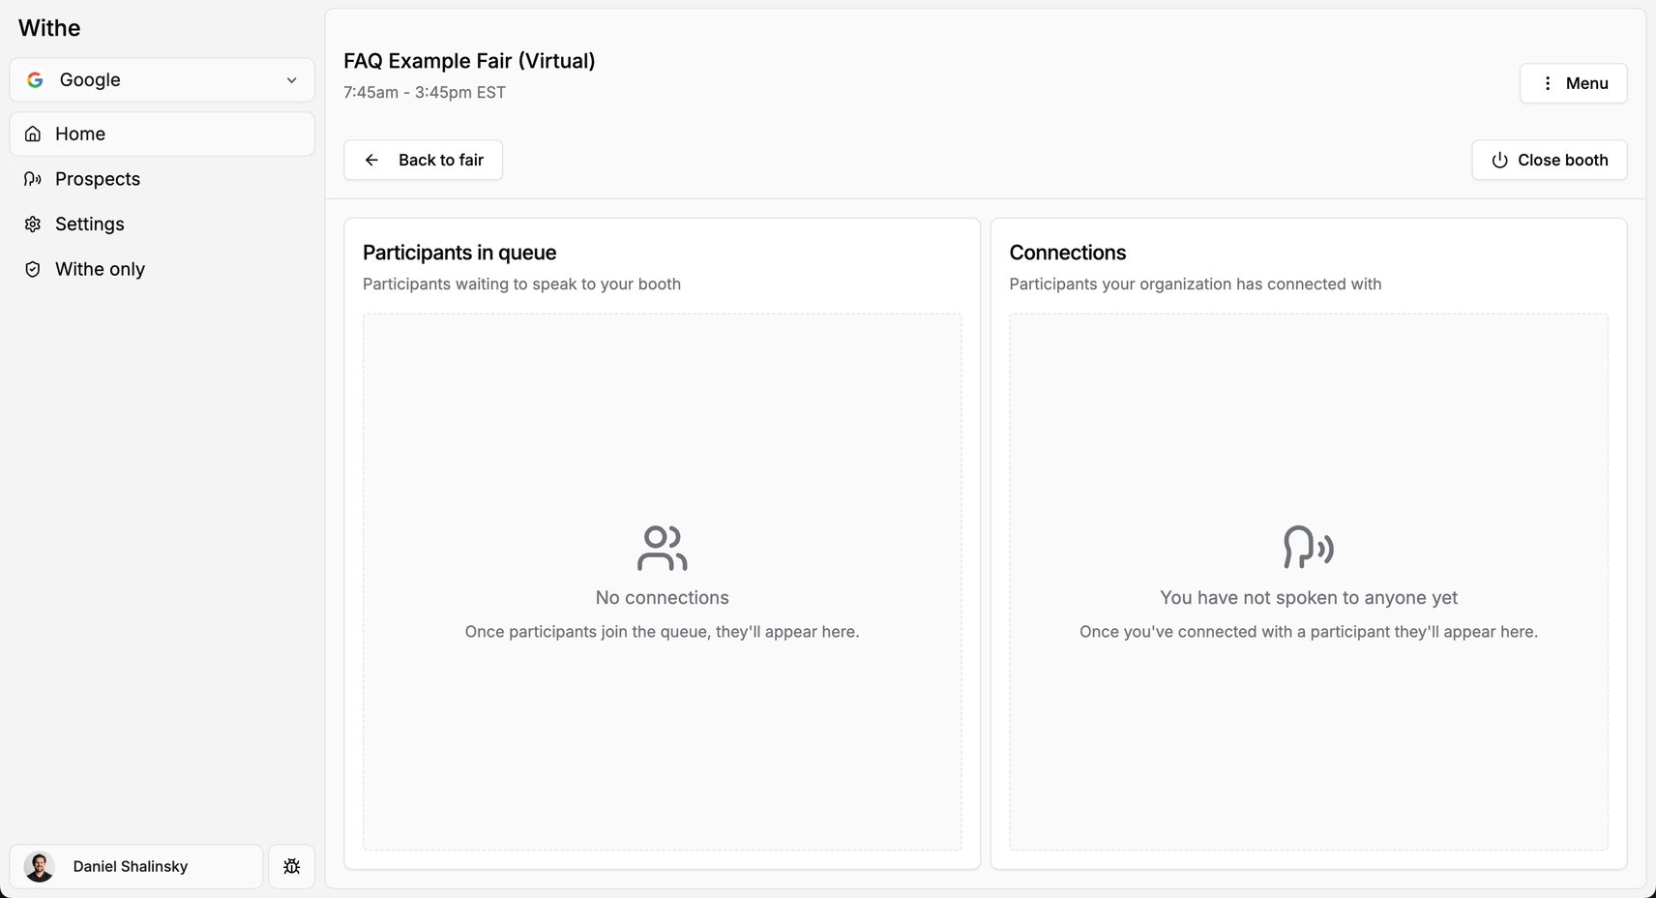Click the Close booth button

[x=1549, y=160]
